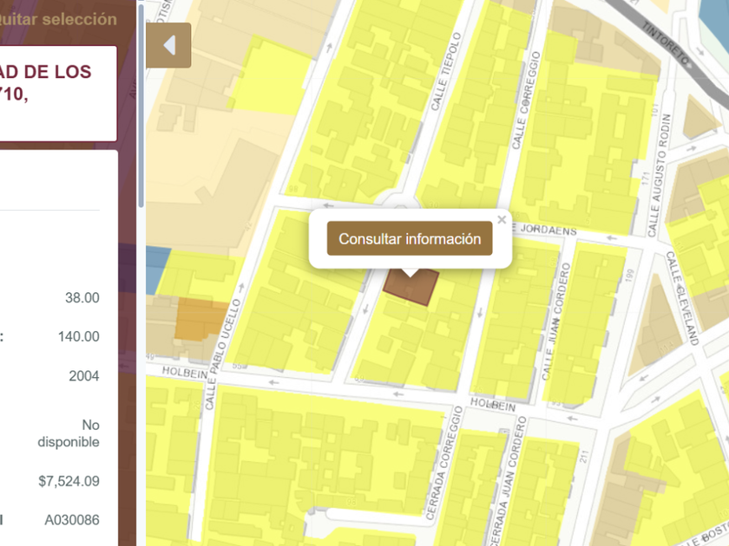Click the 'CALLE JUAN CORDERO' street label
The image size is (729, 546).
pyautogui.click(x=556, y=322)
